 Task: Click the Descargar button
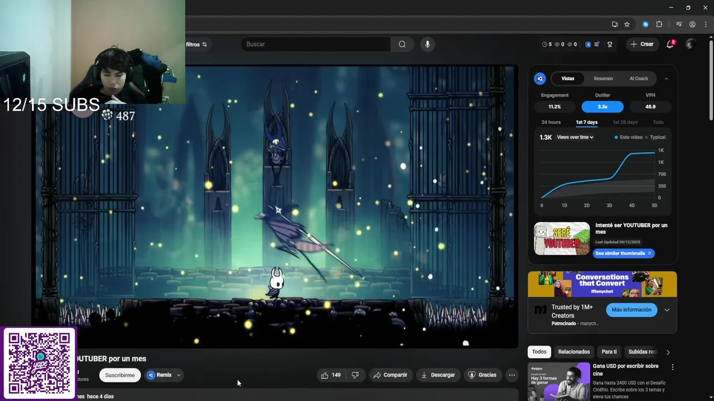pos(438,375)
